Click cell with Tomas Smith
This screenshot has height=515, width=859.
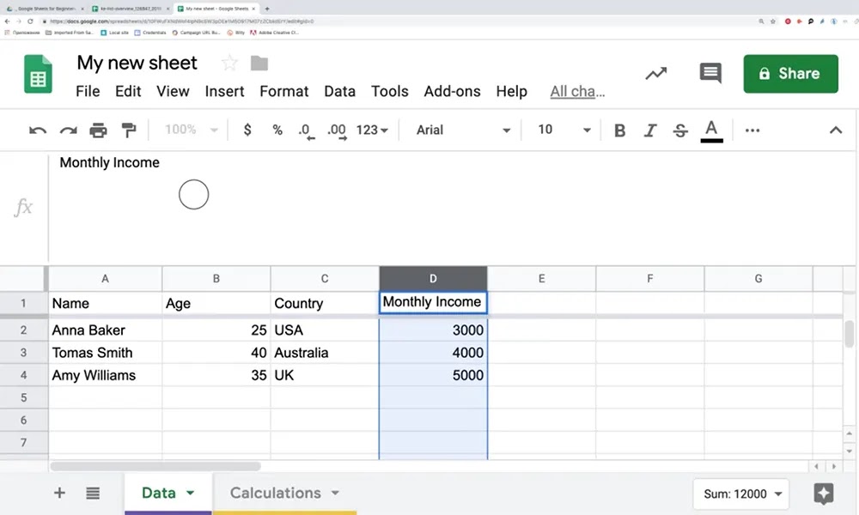[x=105, y=353]
